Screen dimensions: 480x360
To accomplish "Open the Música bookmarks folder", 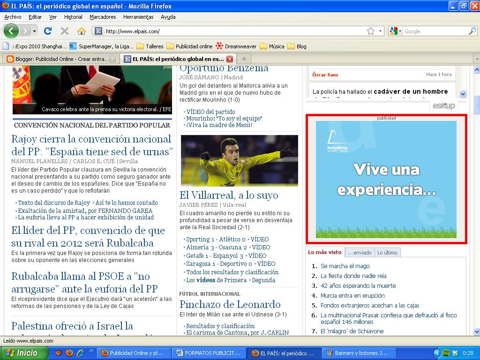I will pyautogui.click(x=272, y=46).
